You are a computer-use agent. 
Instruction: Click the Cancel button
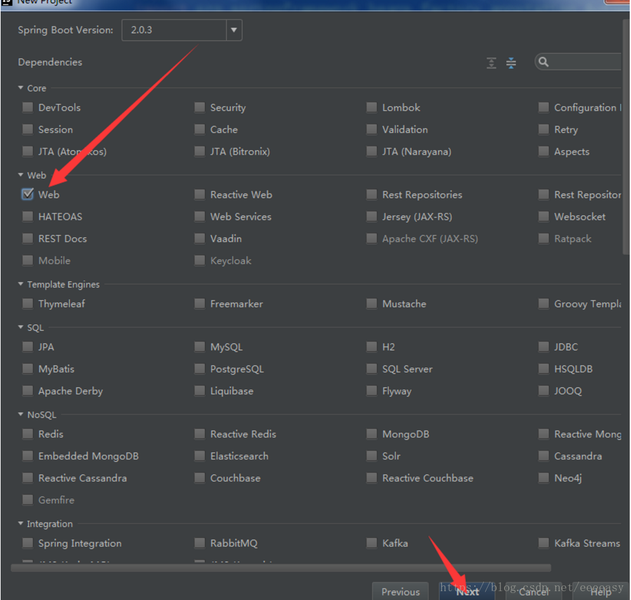533,592
